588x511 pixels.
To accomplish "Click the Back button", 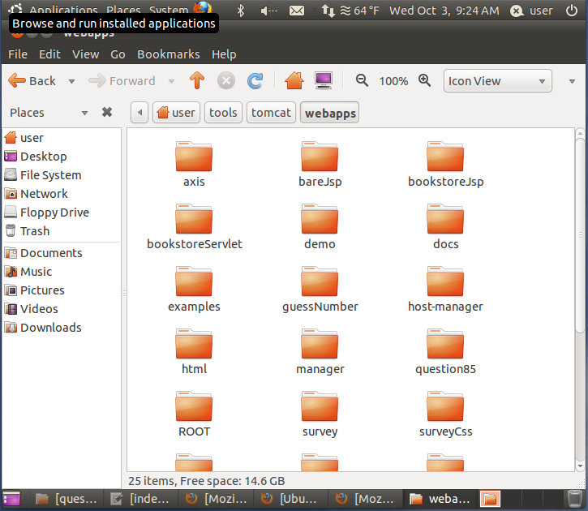I will click(32, 80).
